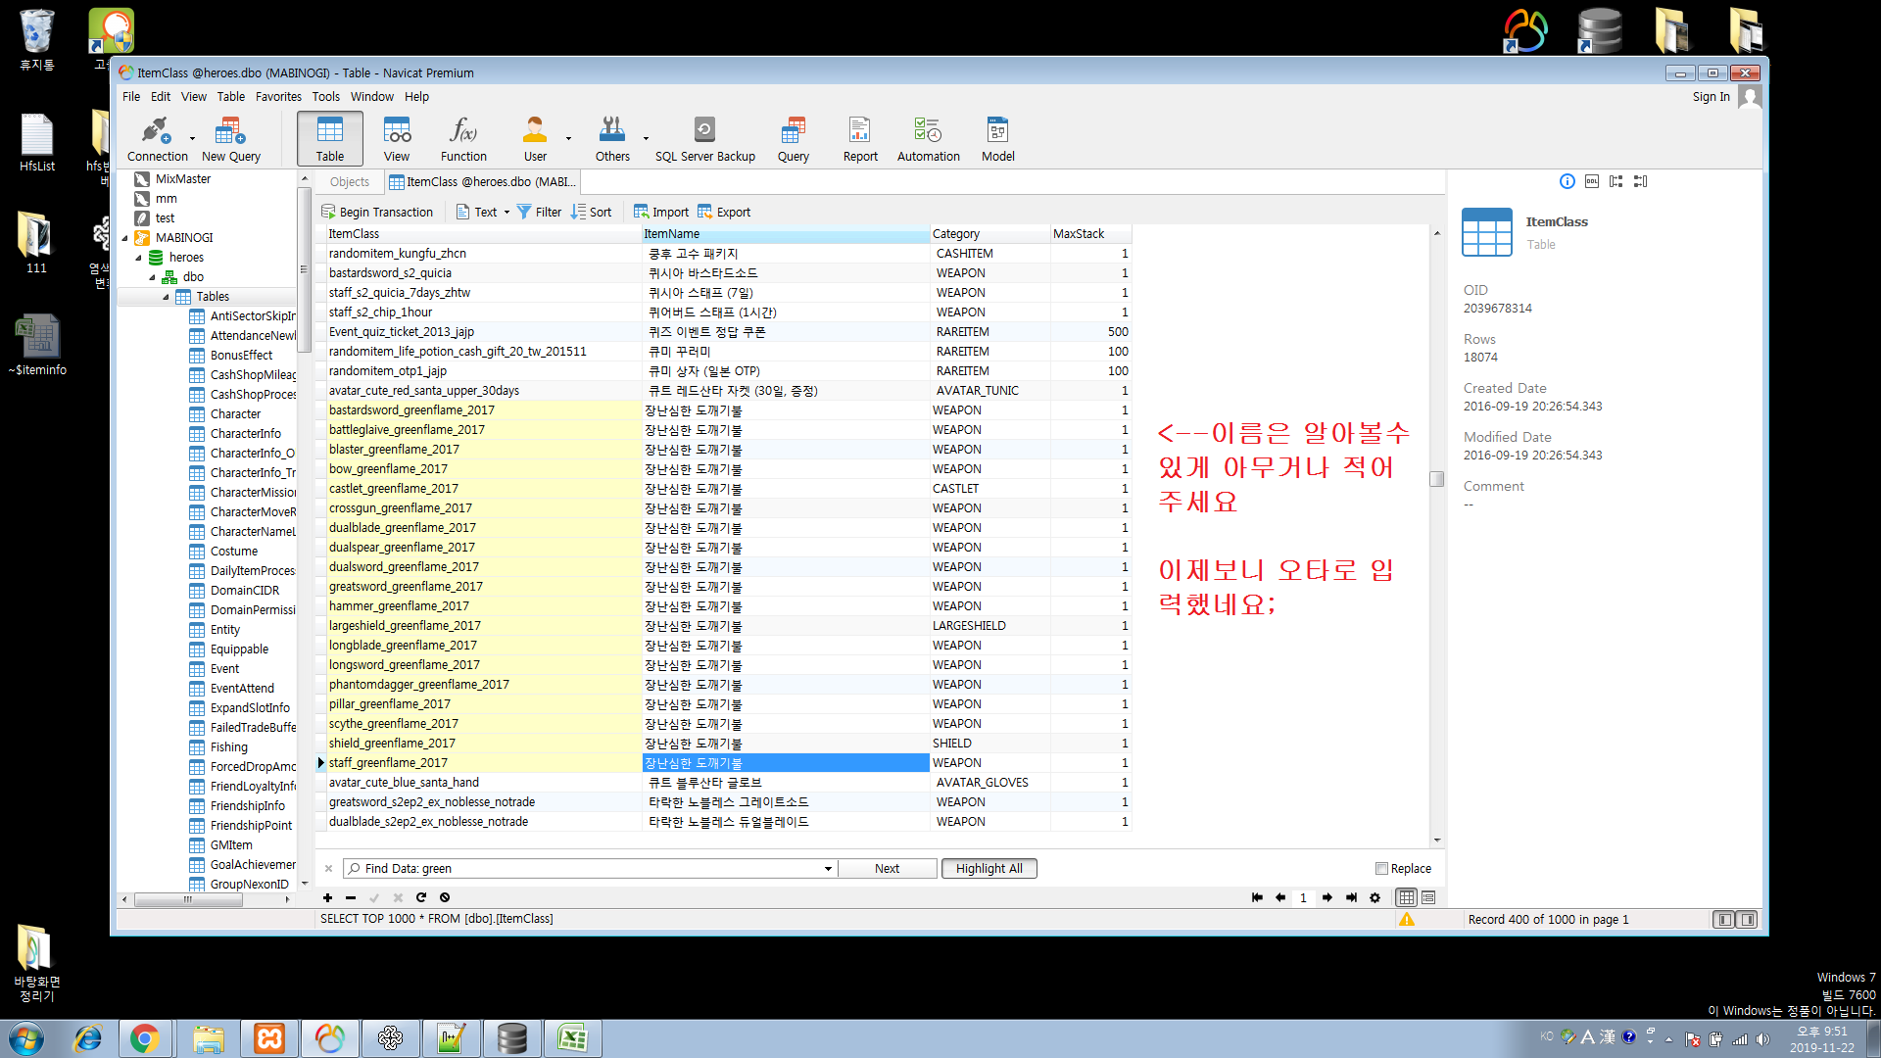The height and width of the screenshot is (1058, 1881).
Task: Refresh the table data
Action: 421,897
